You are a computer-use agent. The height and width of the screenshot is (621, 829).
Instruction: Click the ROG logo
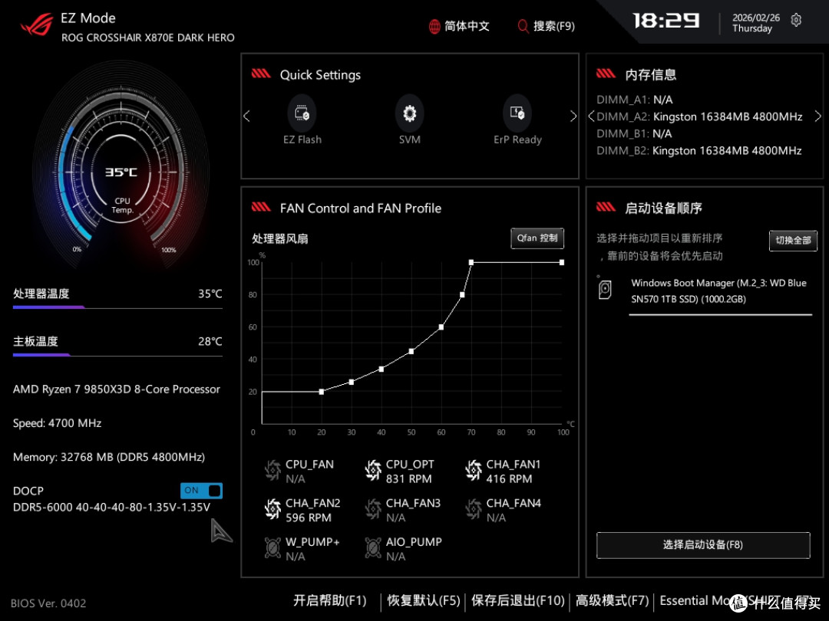click(x=37, y=25)
